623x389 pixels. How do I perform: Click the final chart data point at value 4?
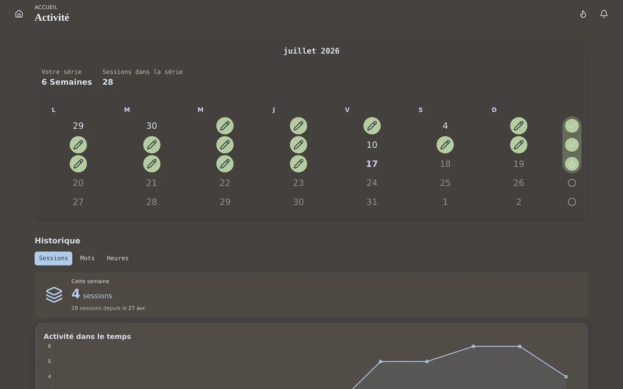click(x=566, y=377)
